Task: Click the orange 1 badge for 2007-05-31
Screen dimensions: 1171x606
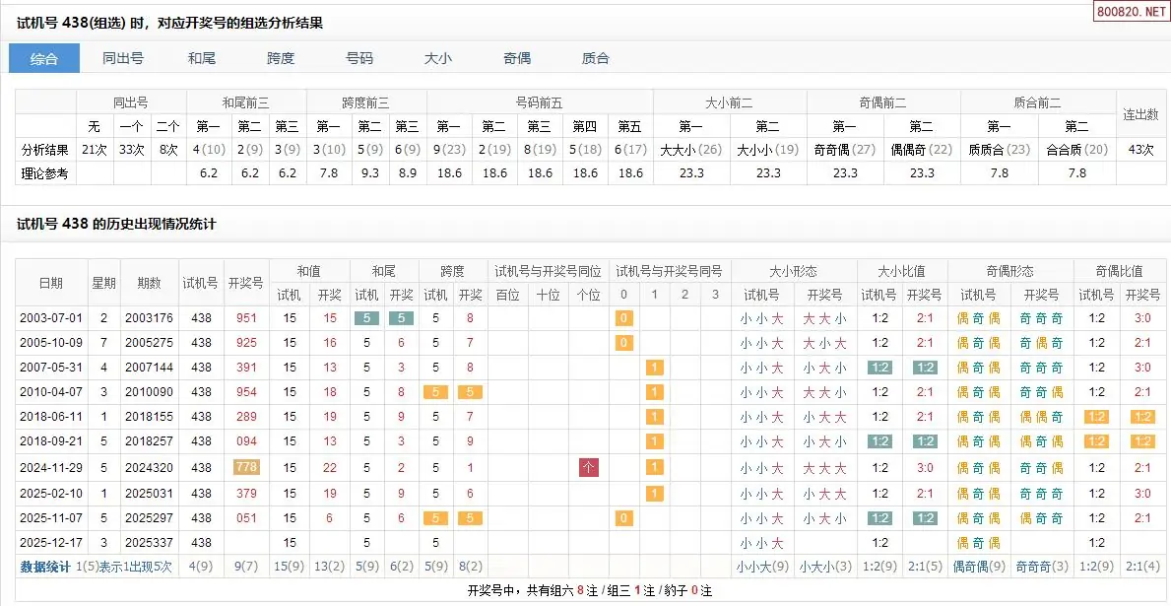Action: (x=652, y=368)
